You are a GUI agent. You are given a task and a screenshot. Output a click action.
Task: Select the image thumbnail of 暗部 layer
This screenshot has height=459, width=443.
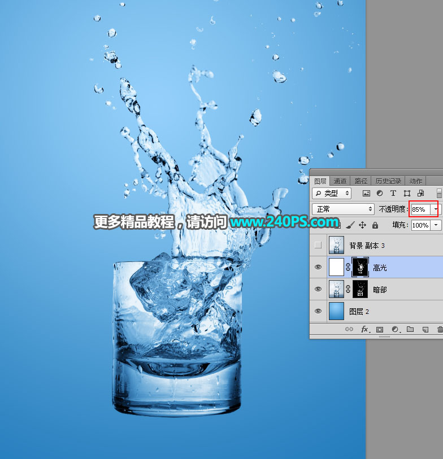[336, 289]
